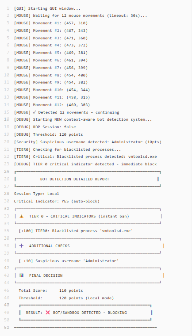This screenshot has width=192, height=336.
Task: Click the purple plus icon beside ADDITIONAL CHECKS
Action: pyautogui.click(x=21, y=246)
